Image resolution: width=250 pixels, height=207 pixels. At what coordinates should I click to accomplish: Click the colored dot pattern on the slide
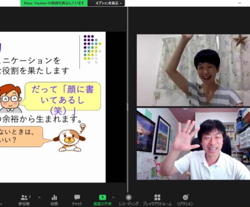92,49
